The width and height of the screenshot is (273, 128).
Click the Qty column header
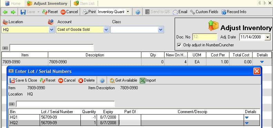153,55
